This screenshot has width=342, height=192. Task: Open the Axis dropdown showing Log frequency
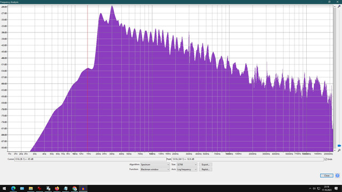(x=187, y=170)
